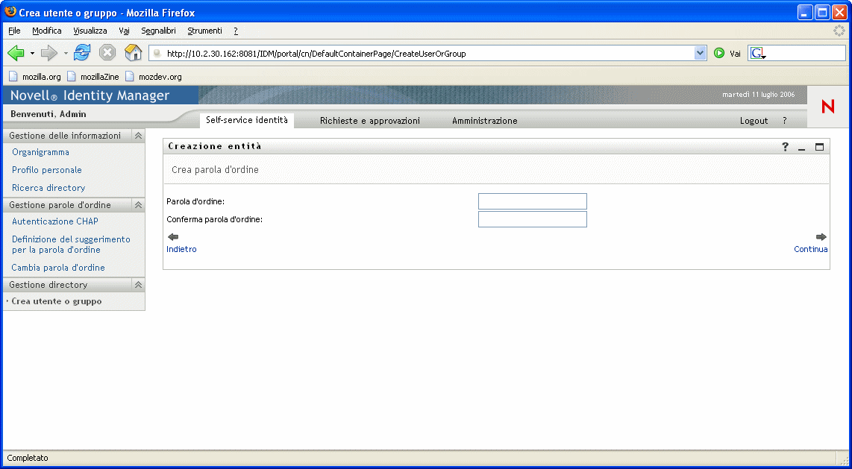Switch to the Self-service identità tab
The image size is (852, 469).
point(247,121)
